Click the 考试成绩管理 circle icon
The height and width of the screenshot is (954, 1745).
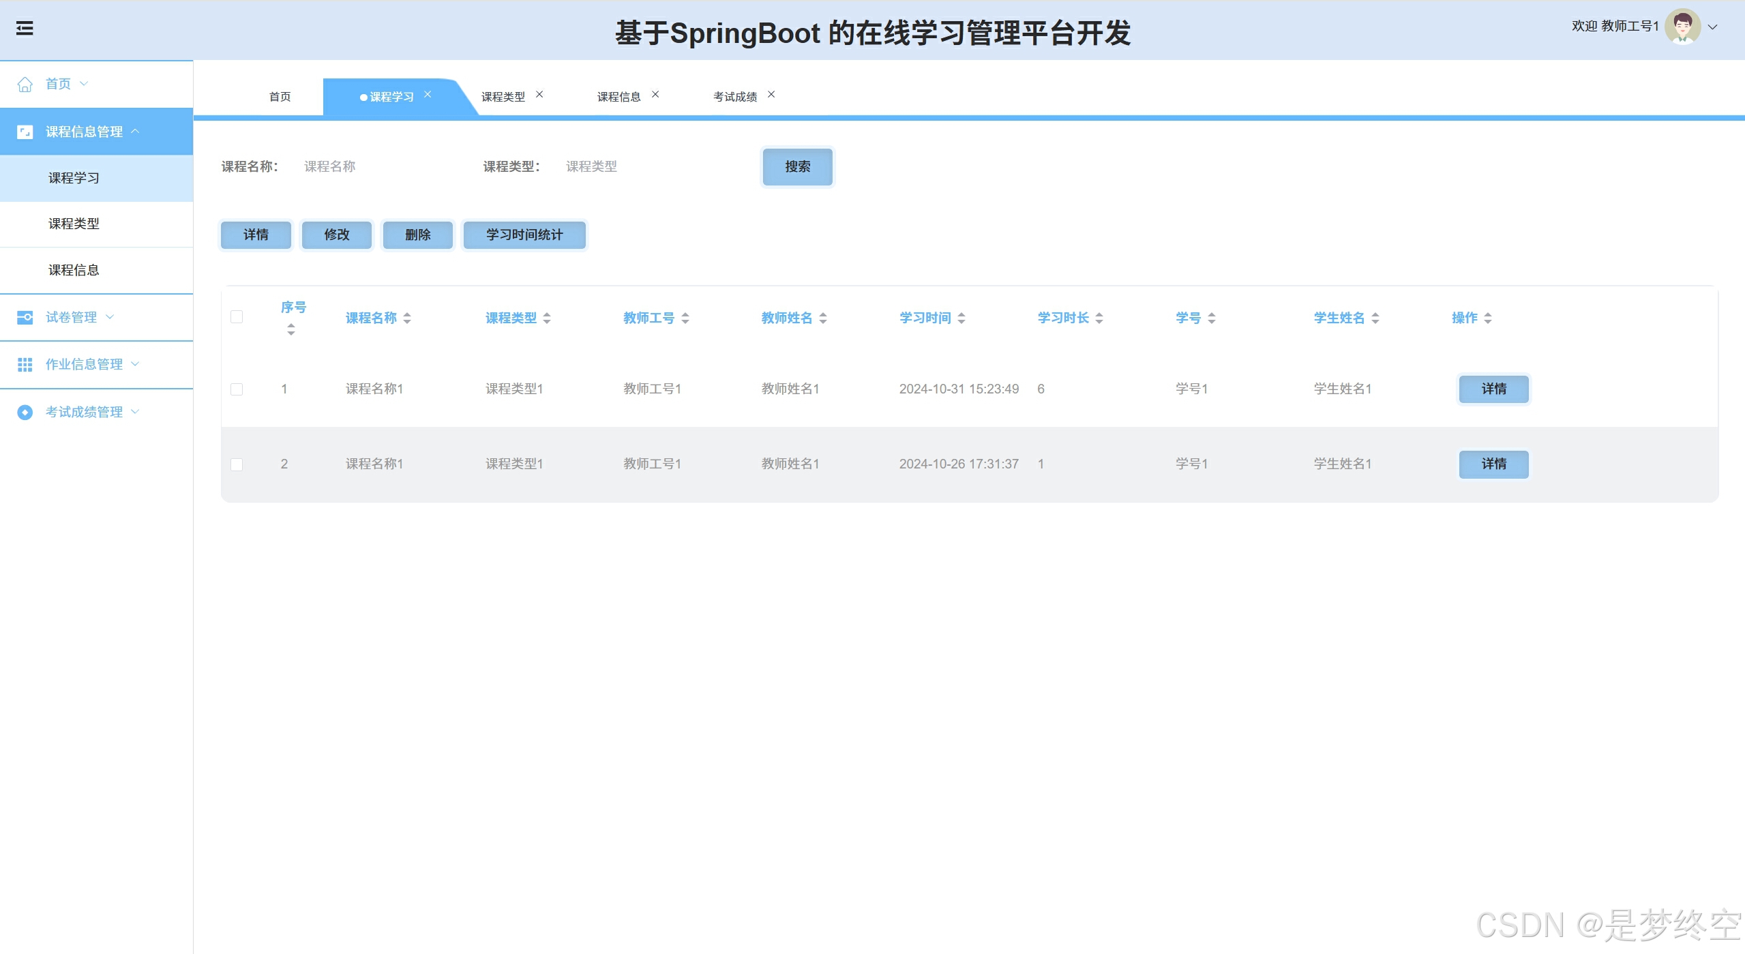pyautogui.click(x=25, y=412)
